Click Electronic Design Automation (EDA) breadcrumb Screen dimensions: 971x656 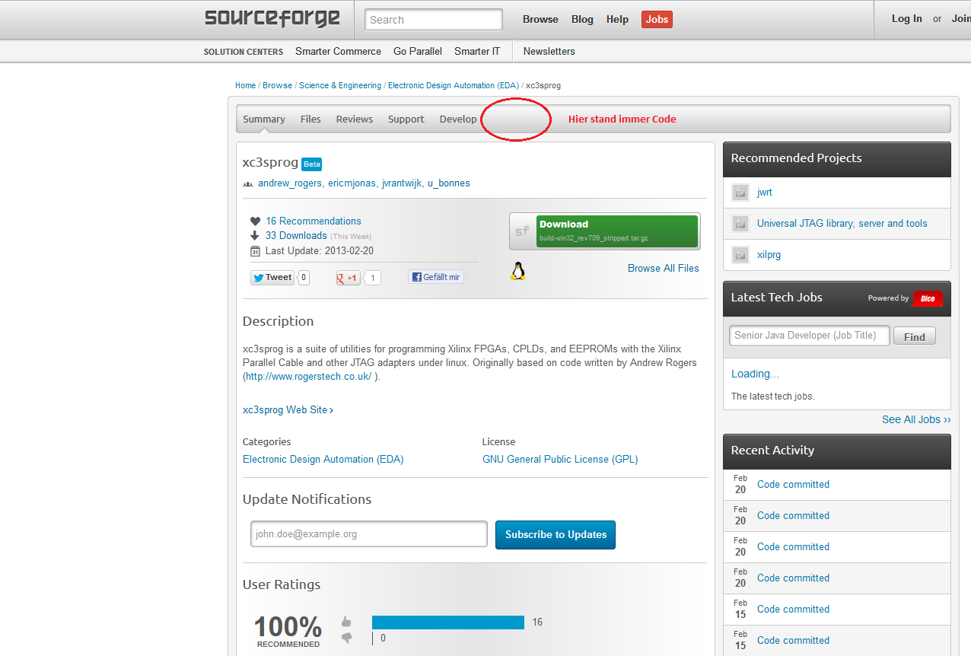[x=454, y=85]
